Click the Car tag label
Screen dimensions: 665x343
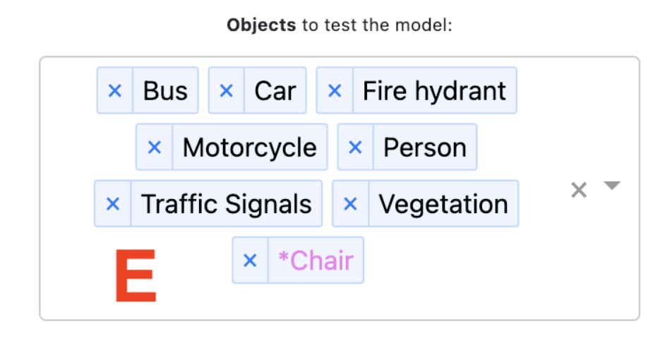pos(275,91)
